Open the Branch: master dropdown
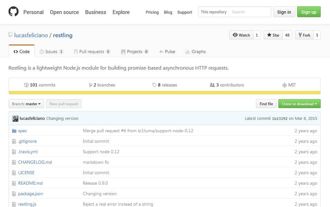 coord(26,104)
